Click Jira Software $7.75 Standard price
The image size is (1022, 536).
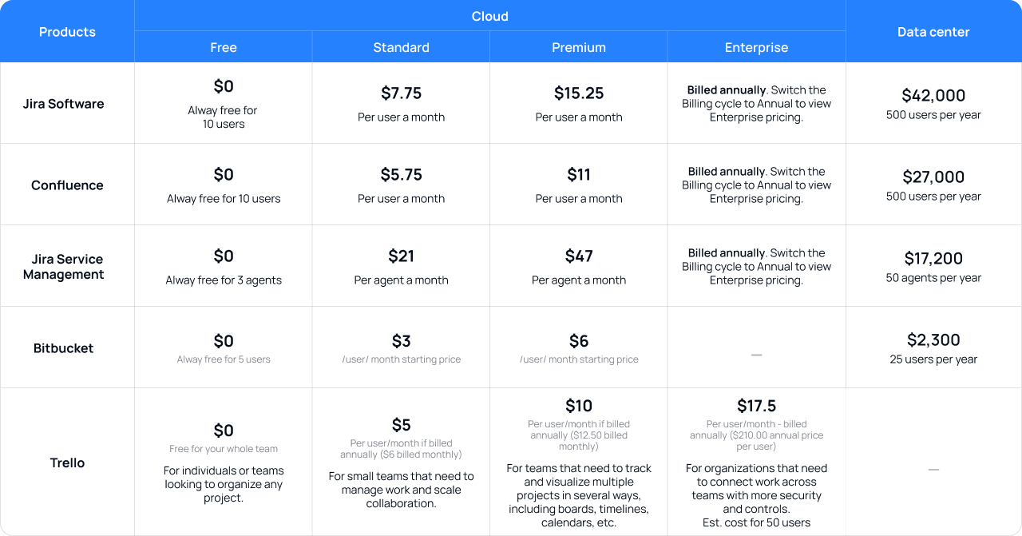tap(401, 93)
